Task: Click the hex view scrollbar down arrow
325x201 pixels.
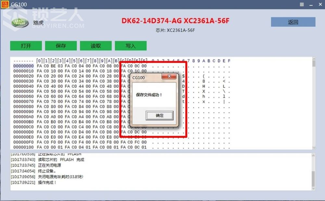Action: (x=314, y=148)
